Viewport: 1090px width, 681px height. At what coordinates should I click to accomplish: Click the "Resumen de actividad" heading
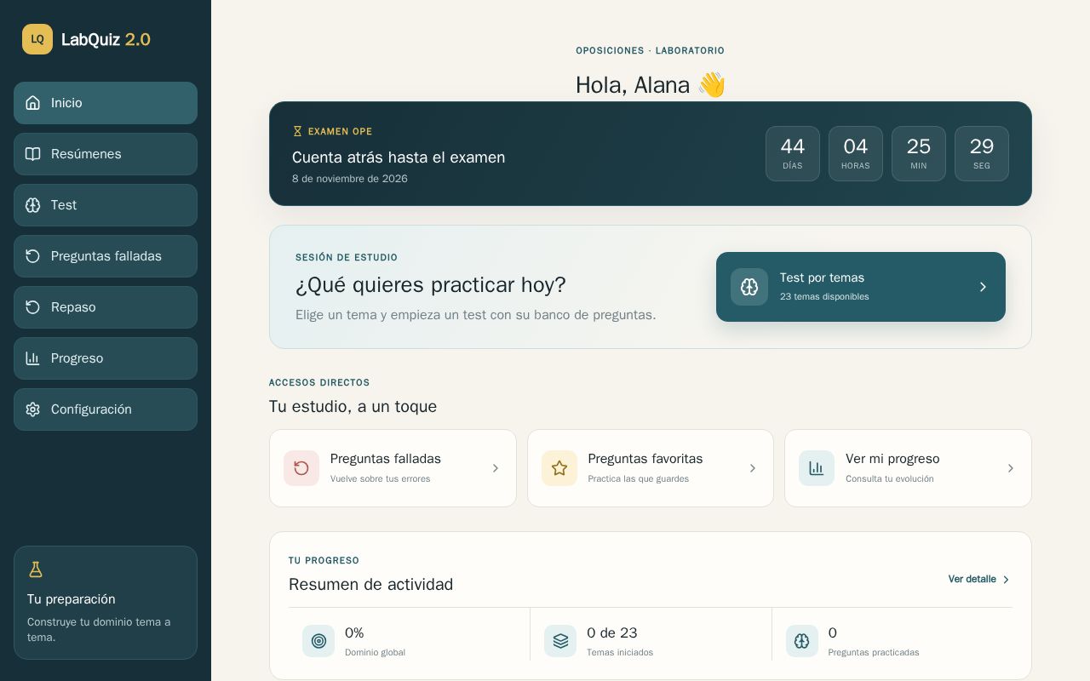pos(370,584)
